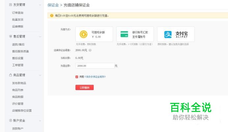This screenshot has width=228, height=132.
Task: Select 支付宝 ALIPAY recharge method
Action: point(176,34)
